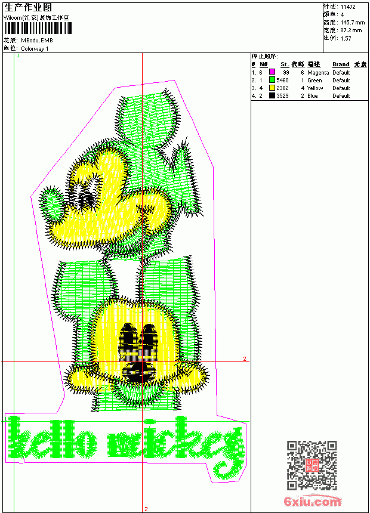370x513 pixels.
Task: Select the Magenta thread row
Action: click(309, 72)
